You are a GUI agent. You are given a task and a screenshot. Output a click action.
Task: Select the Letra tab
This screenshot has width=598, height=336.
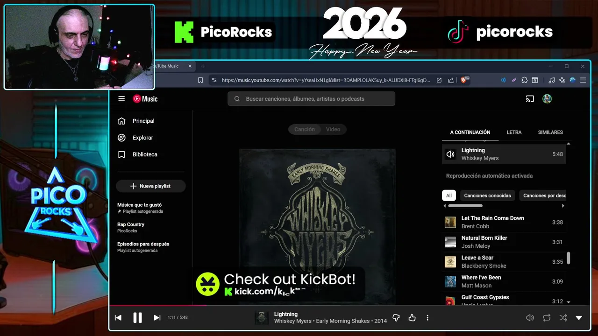click(514, 132)
